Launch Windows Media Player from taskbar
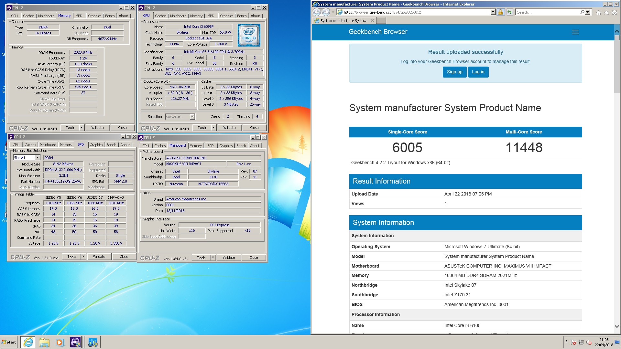Screen dimensions: 621x349 tap(60, 342)
